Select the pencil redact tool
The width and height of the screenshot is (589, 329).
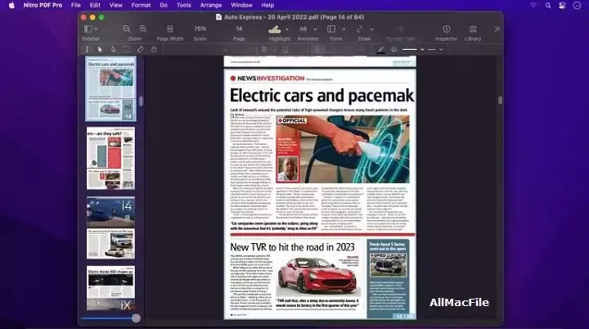(x=140, y=49)
